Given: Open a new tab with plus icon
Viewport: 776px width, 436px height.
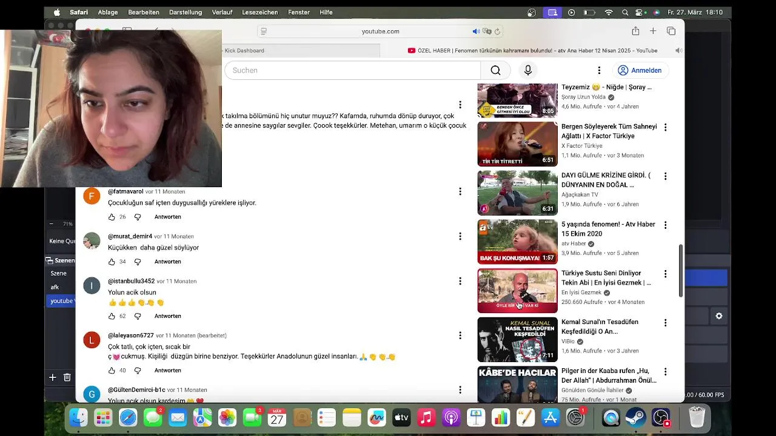Looking at the screenshot, I should pos(653,31).
